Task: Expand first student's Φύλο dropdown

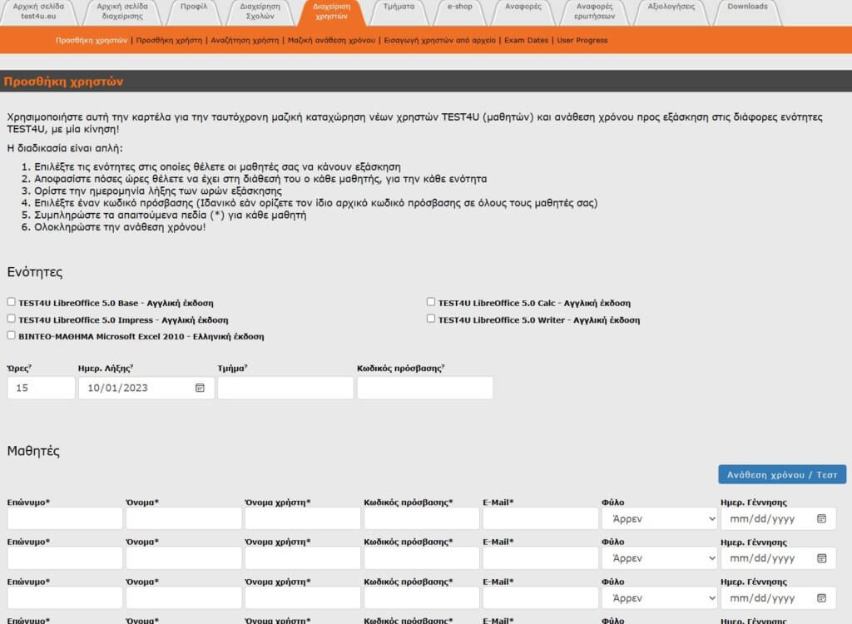Action: (x=659, y=518)
